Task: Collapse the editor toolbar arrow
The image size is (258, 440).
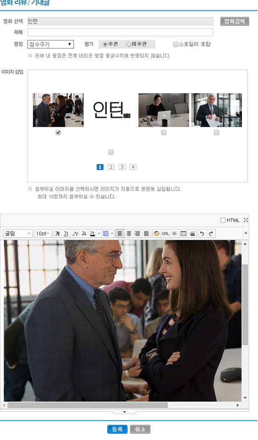Action: click(246, 233)
